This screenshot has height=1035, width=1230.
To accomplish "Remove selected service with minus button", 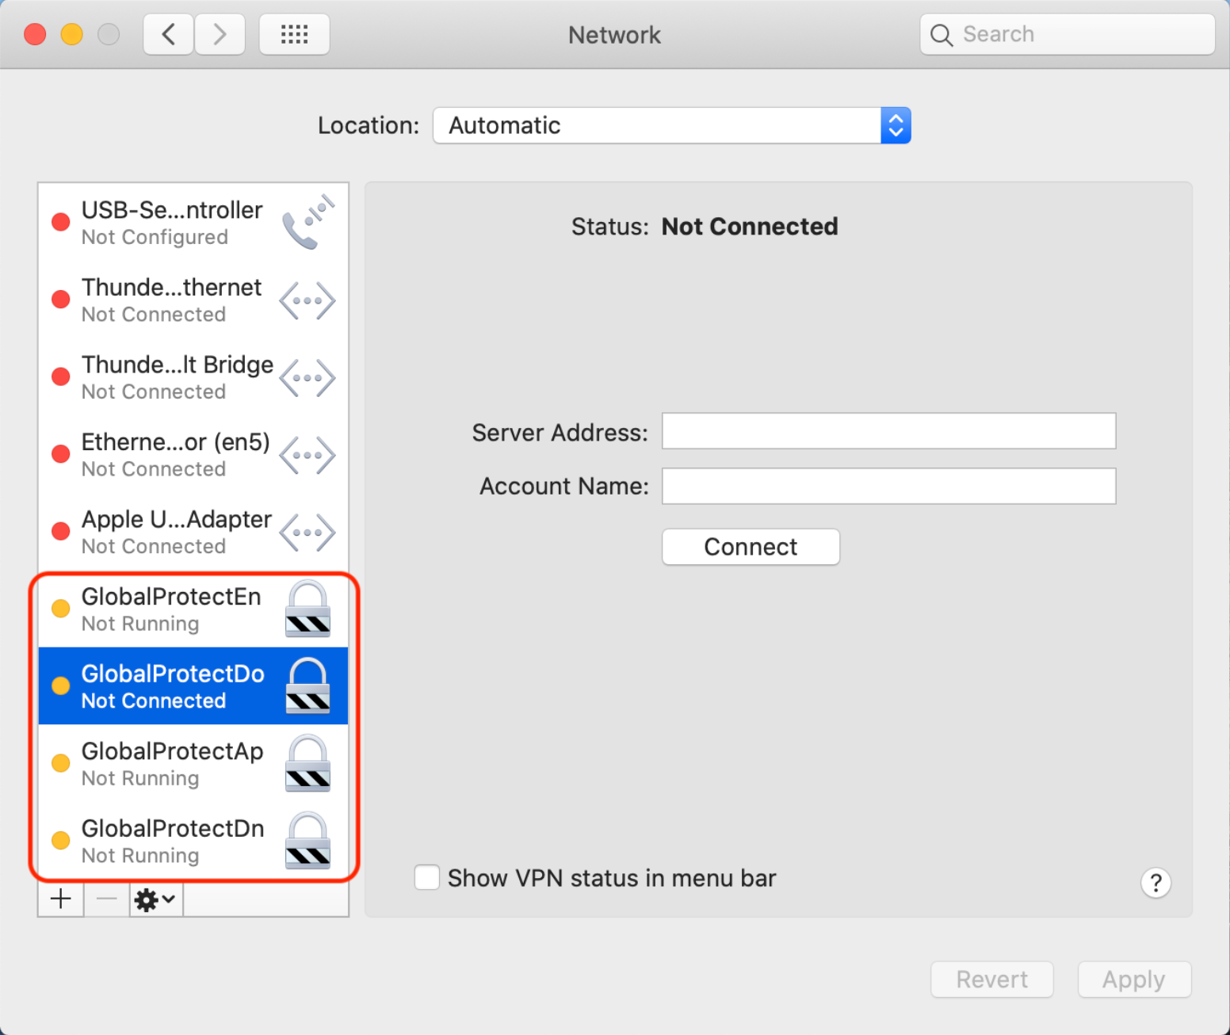I will click(x=106, y=899).
